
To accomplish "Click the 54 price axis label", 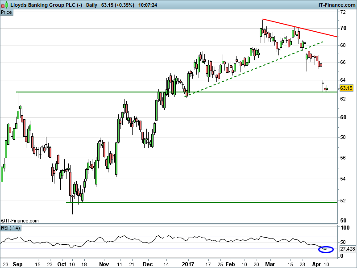I will (343, 179).
